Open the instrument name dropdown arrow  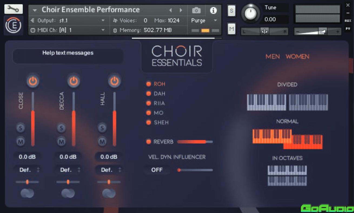[35, 10]
